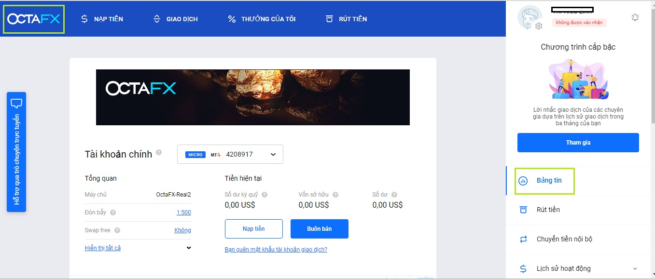Viewport: 655px width, 279px height.
Task: Select Chuyển tiền nội bộ in the sidebar
Action: tap(578, 239)
